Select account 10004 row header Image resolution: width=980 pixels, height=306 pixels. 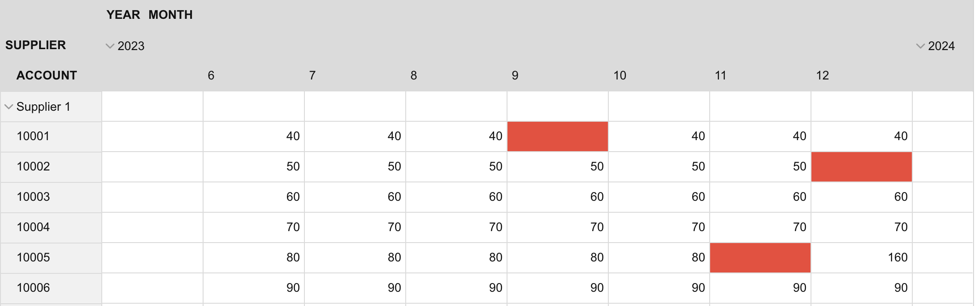tap(33, 227)
